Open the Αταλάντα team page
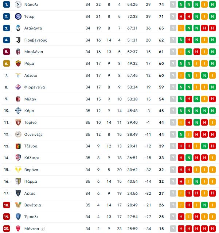 coord(33,28)
